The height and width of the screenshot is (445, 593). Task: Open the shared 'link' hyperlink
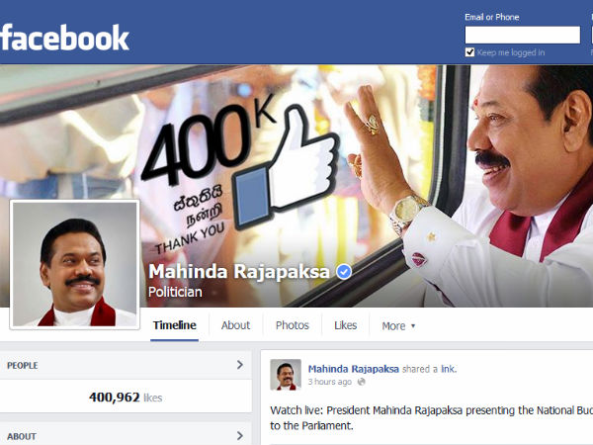[x=448, y=369]
